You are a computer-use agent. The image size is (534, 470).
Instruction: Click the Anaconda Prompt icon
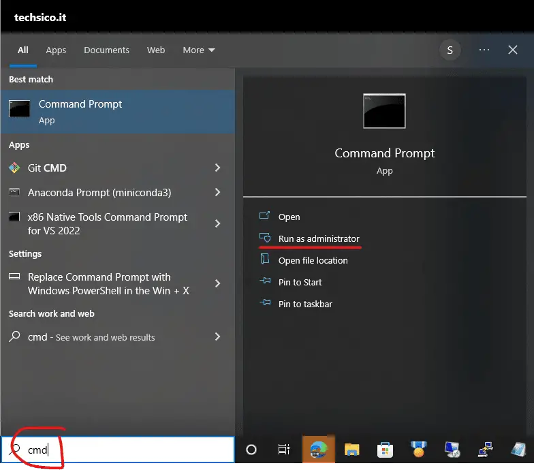point(14,192)
